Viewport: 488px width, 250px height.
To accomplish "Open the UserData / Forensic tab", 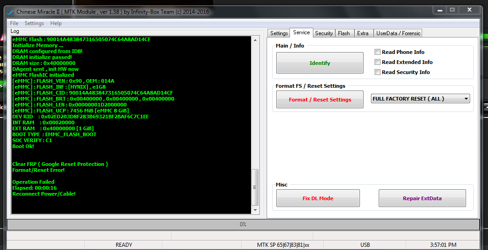I will pos(398,33).
